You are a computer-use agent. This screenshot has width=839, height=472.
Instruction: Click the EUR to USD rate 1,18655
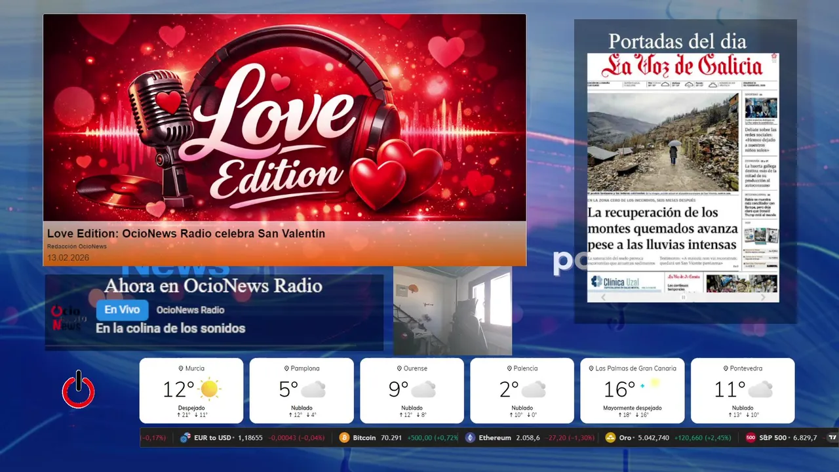pyautogui.click(x=250, y=437)
